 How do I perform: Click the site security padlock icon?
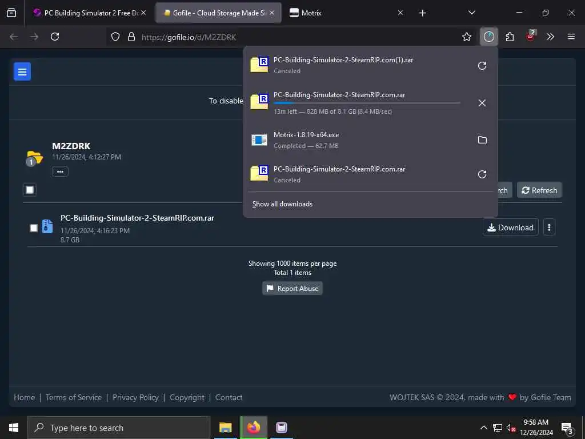pyautogui.click(x=131, y=37)
